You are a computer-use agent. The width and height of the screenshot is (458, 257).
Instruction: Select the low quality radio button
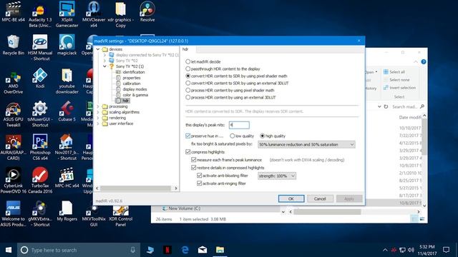[x=232, y=136]
